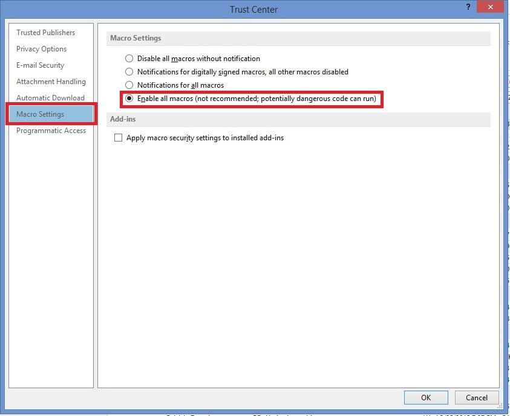Click the Add-ins section heading
This screenshot has height=416, width=510.
click(123, 119)
